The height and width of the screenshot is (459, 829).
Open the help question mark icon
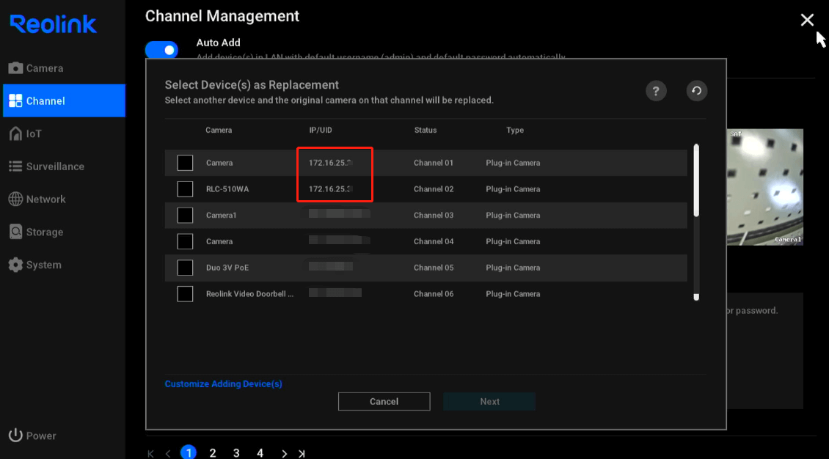656,91
